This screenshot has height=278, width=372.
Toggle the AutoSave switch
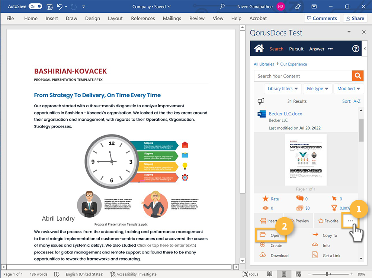pos(35,6)
